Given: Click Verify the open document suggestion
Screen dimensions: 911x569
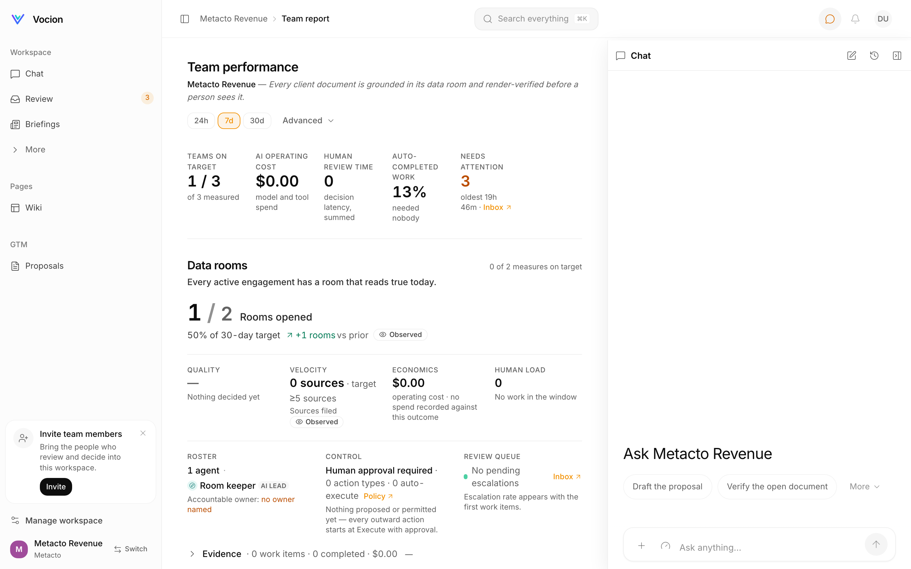Looking at the screenshot, I should [777, 486].
